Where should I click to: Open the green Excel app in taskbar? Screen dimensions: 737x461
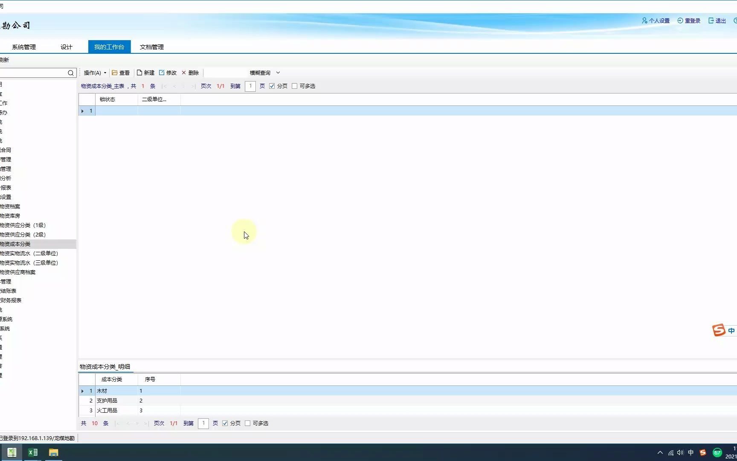pos(12,452)
